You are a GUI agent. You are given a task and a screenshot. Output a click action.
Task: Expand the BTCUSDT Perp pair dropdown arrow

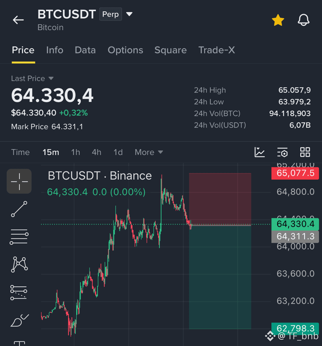tap(129, 14)
